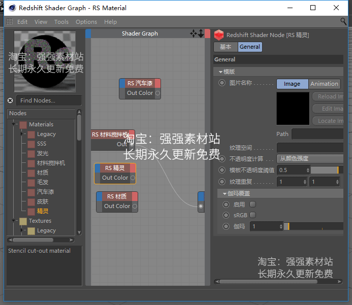Click the blue input tab of RS 材质 node
Viewport: 352px width, 305px height.
pos(99,196)
